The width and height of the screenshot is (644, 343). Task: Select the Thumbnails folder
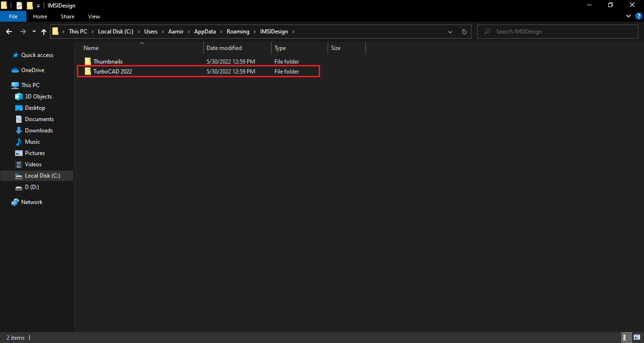pos(107,62)
